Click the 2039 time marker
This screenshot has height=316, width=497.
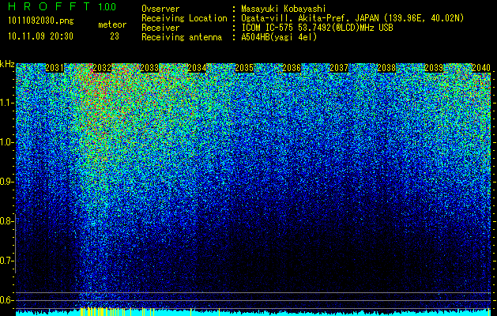click(434, 68)
